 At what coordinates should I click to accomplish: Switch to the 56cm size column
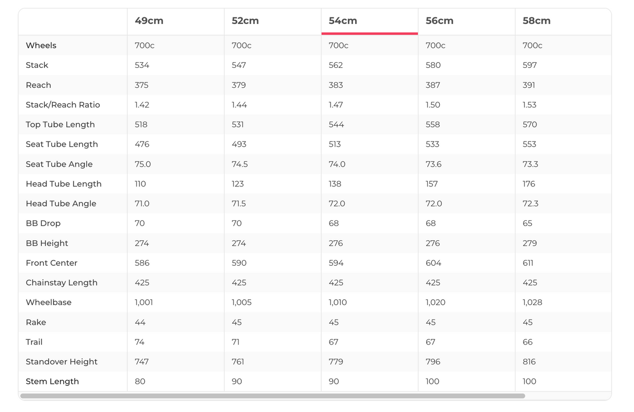(x=440, y=21)
